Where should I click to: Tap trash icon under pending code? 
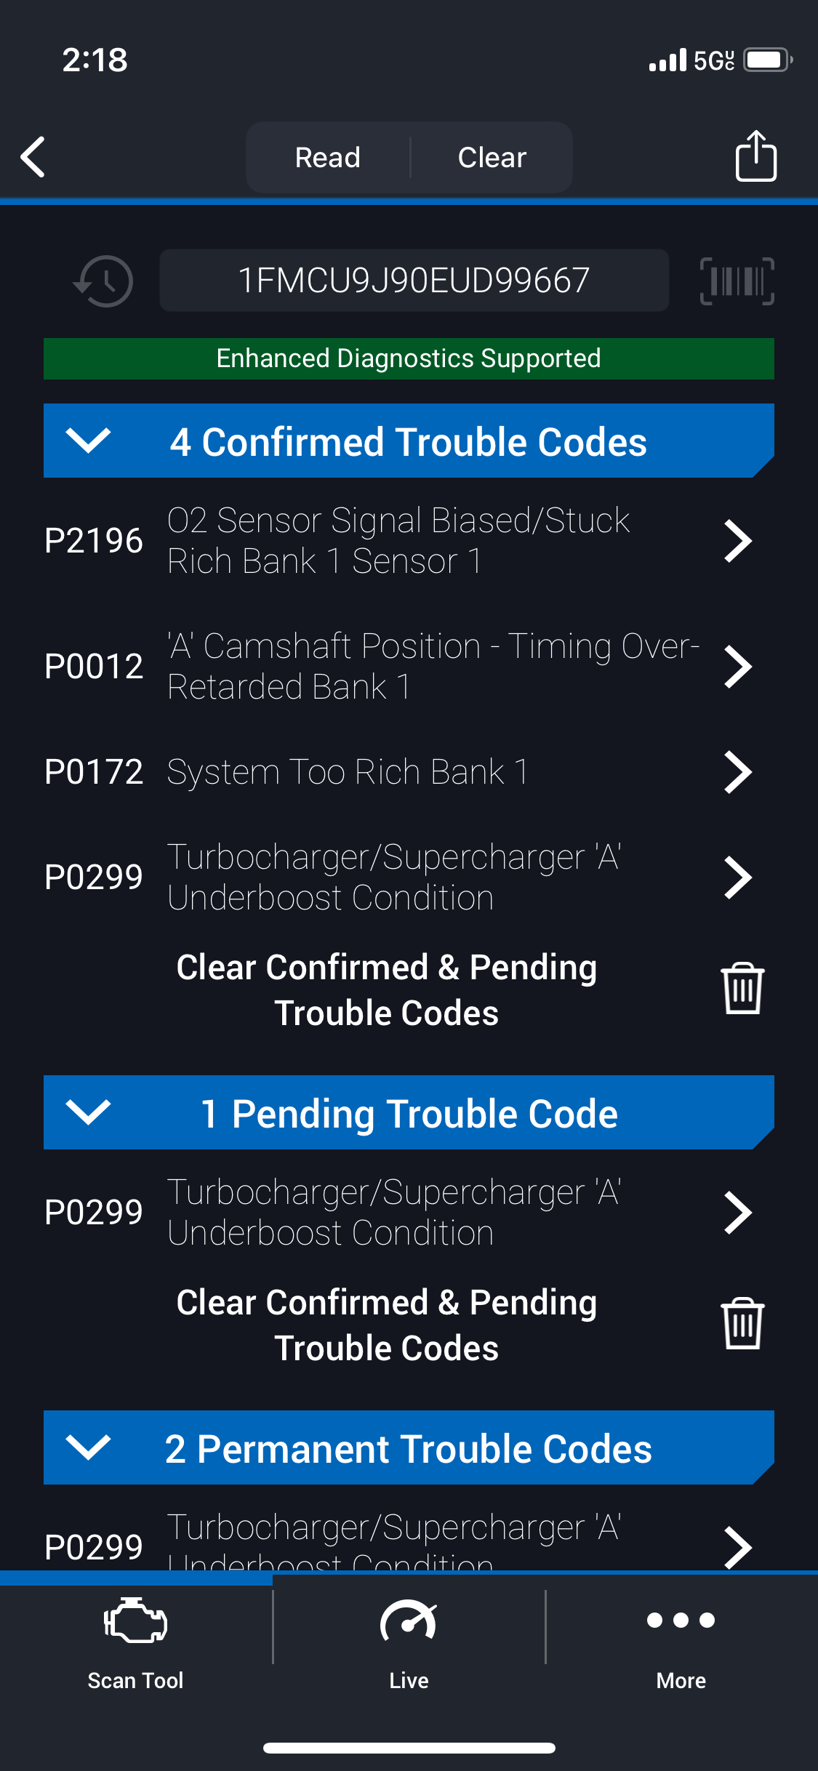pyautogui.click(x=742, y=1324)
